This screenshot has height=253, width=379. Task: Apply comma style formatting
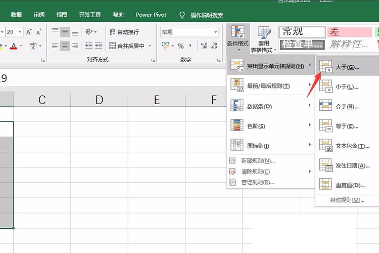point(190,46)
